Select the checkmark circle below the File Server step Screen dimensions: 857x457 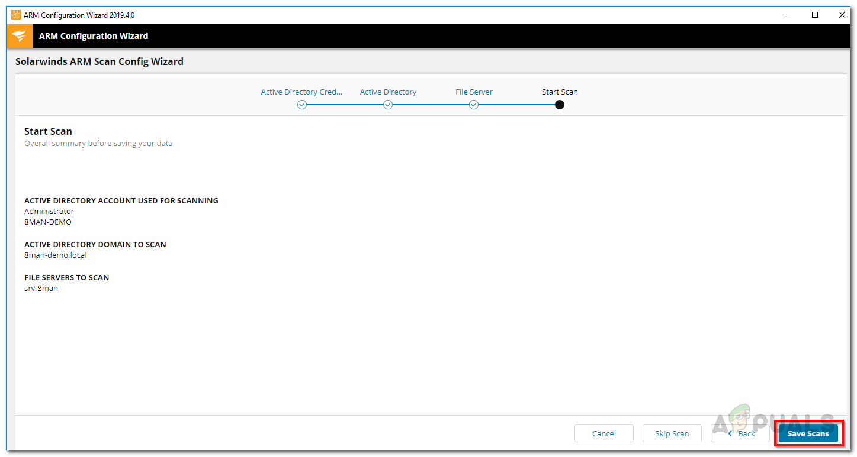pyautogui.click(x=474, y=105)
